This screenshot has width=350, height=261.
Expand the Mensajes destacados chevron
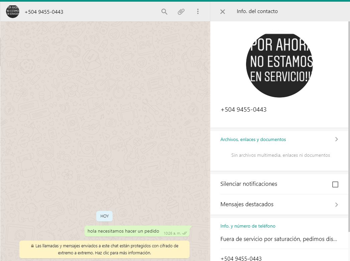(336, 205)
